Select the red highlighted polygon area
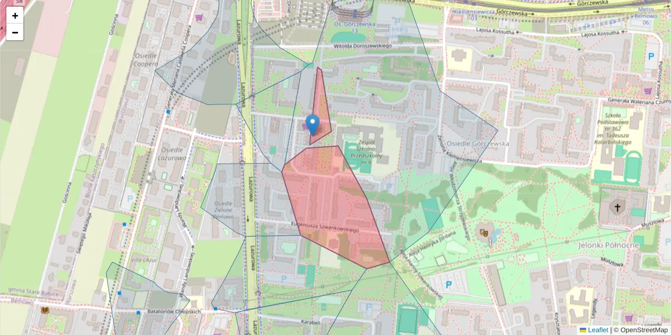 click(330, 207)
